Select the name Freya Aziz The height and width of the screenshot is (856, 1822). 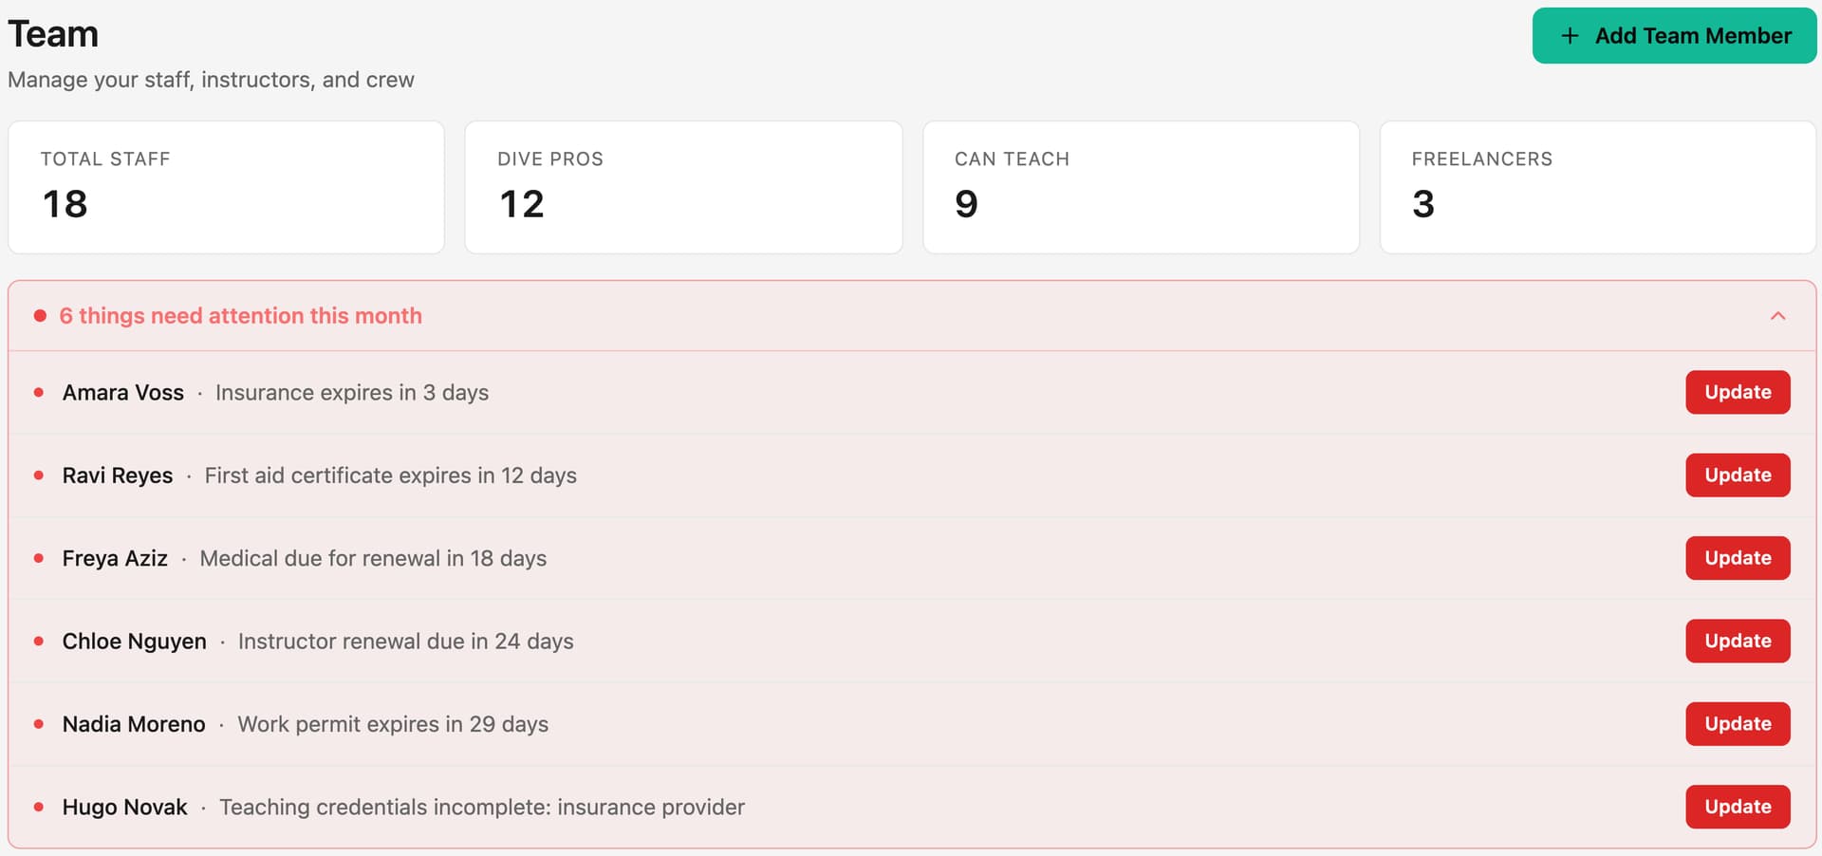(115, 558)
